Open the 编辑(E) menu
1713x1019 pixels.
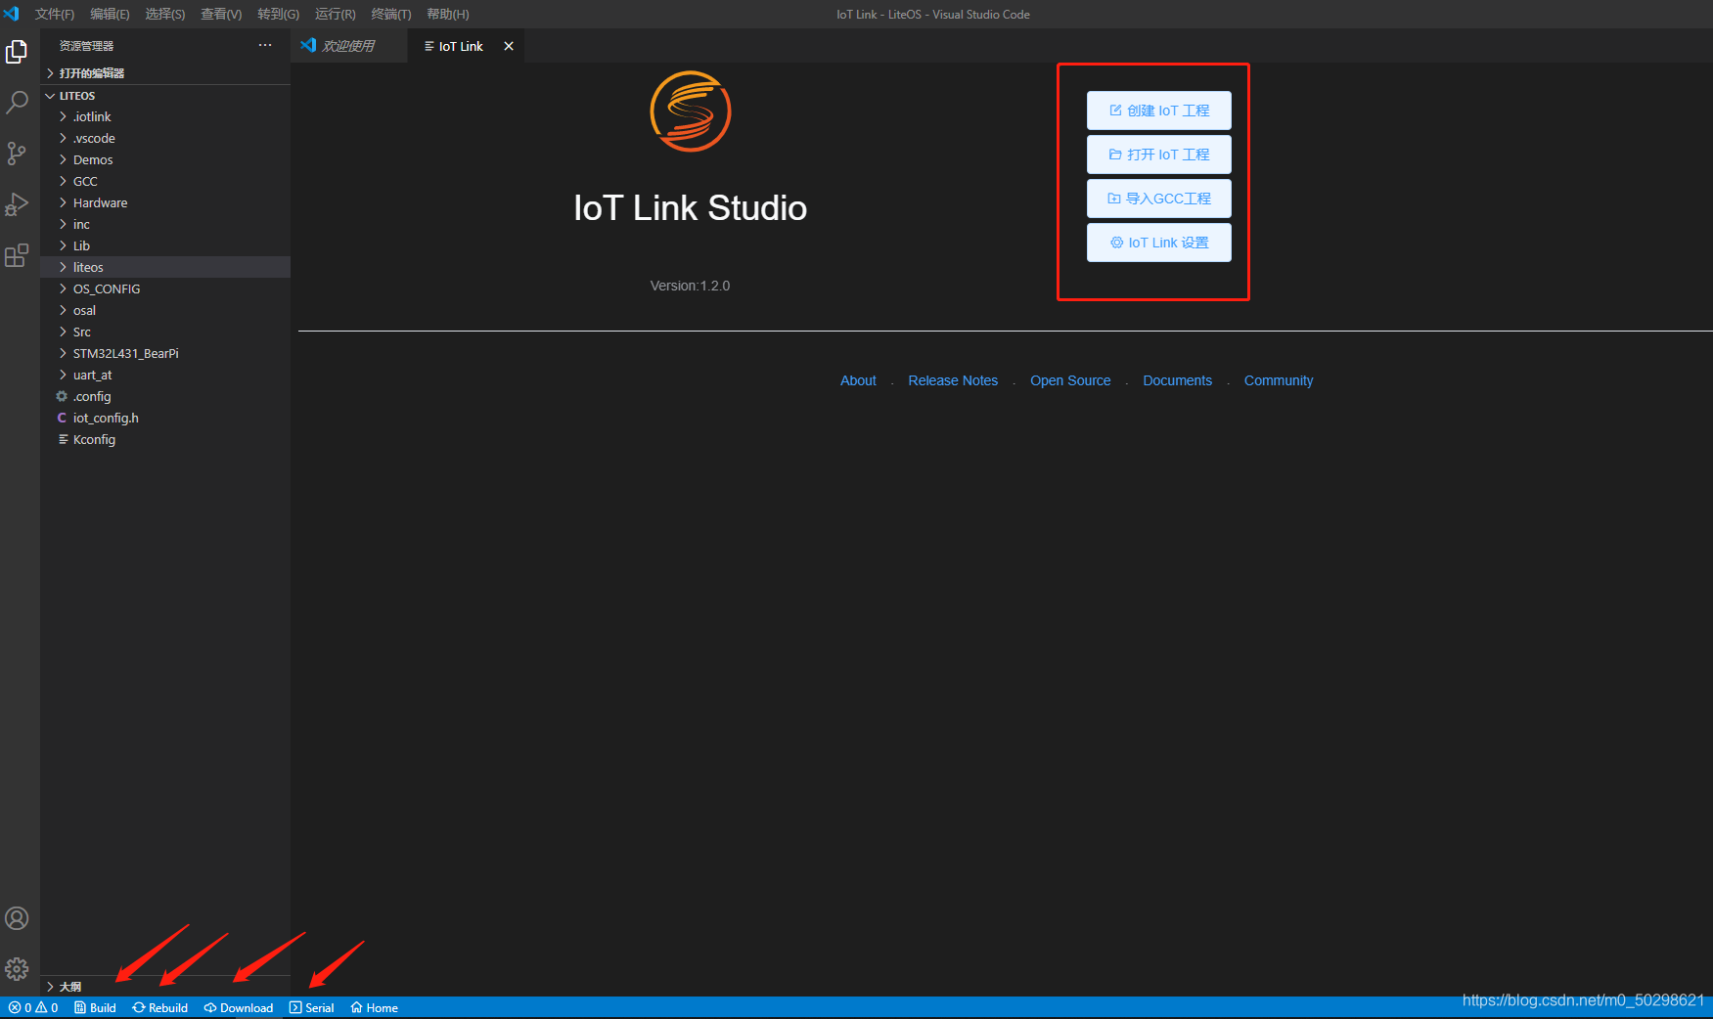pos(110,14)
